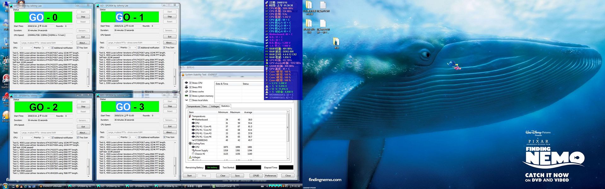This screenshot has width=605, height=189.
Task: Open the Priority dropdown in GO - 0 window
Action: 46,48
